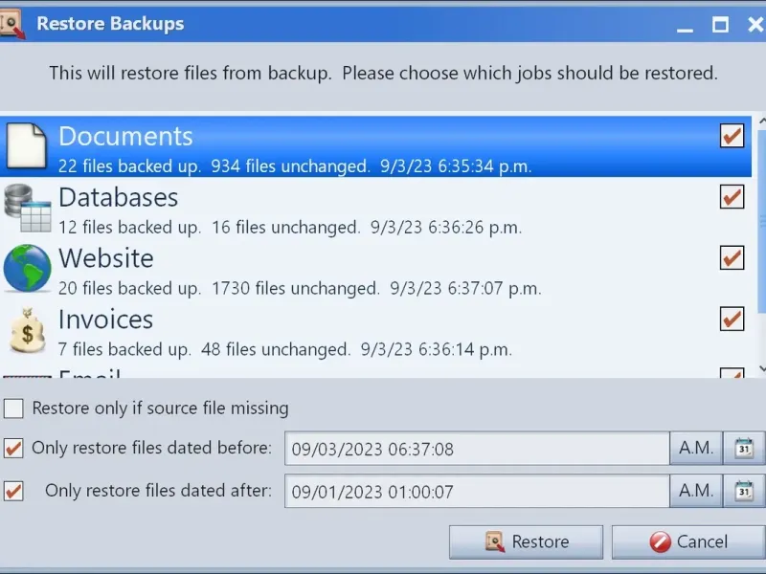Click the Website globe icon
The image size is (766, 574).
pos(27,269)
